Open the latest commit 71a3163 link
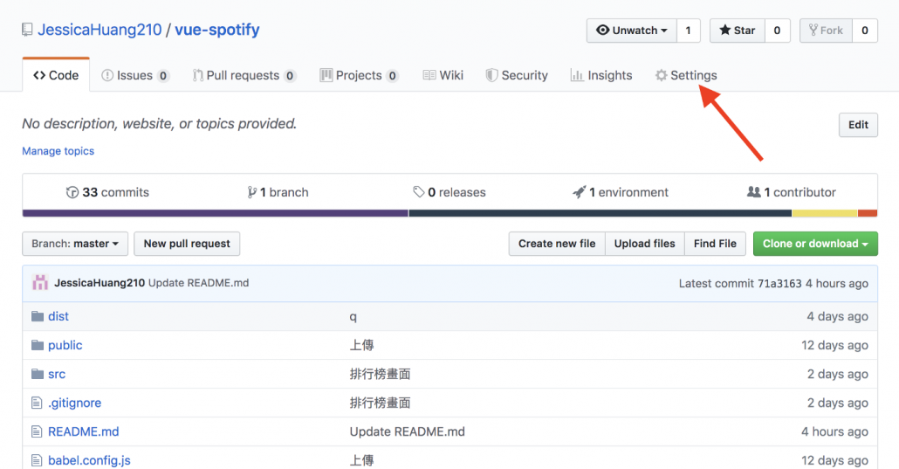899x469 pixels. 779,283
